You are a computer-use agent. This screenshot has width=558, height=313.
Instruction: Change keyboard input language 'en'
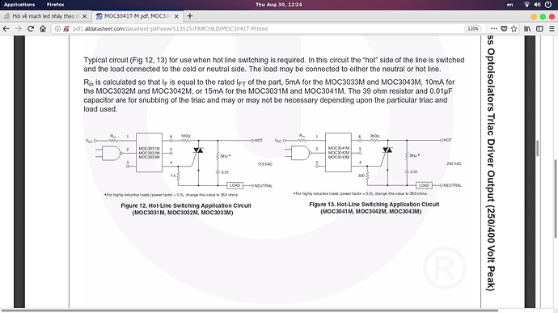(510, 5)
